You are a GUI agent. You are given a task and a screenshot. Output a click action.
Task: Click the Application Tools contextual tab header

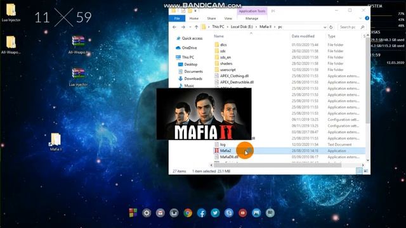[x=252, y=11]
